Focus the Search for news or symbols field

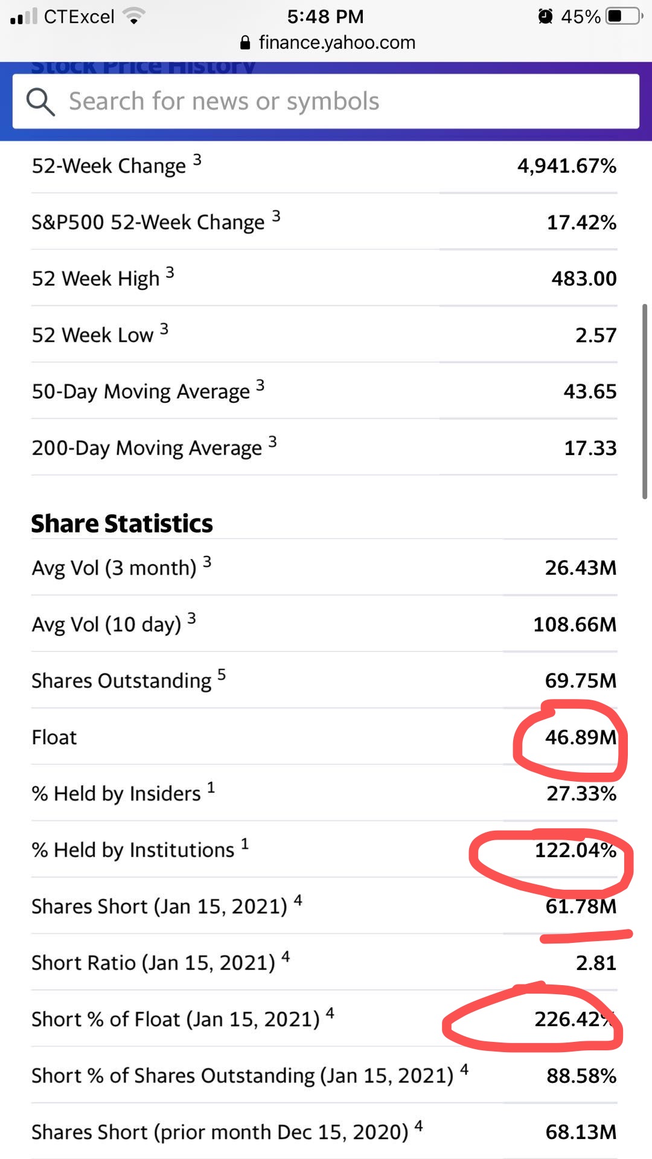tap(326, 101)
